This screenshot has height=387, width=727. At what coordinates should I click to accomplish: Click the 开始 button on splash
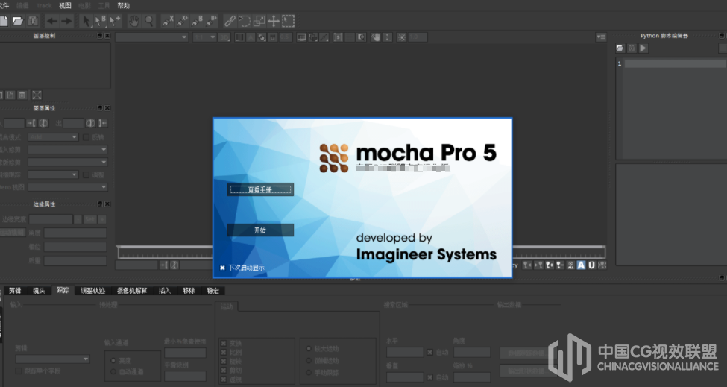(x=260, y=230)
